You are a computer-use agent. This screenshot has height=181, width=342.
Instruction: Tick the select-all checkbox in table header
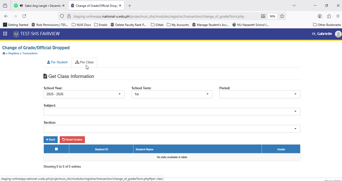click(56, 149)
